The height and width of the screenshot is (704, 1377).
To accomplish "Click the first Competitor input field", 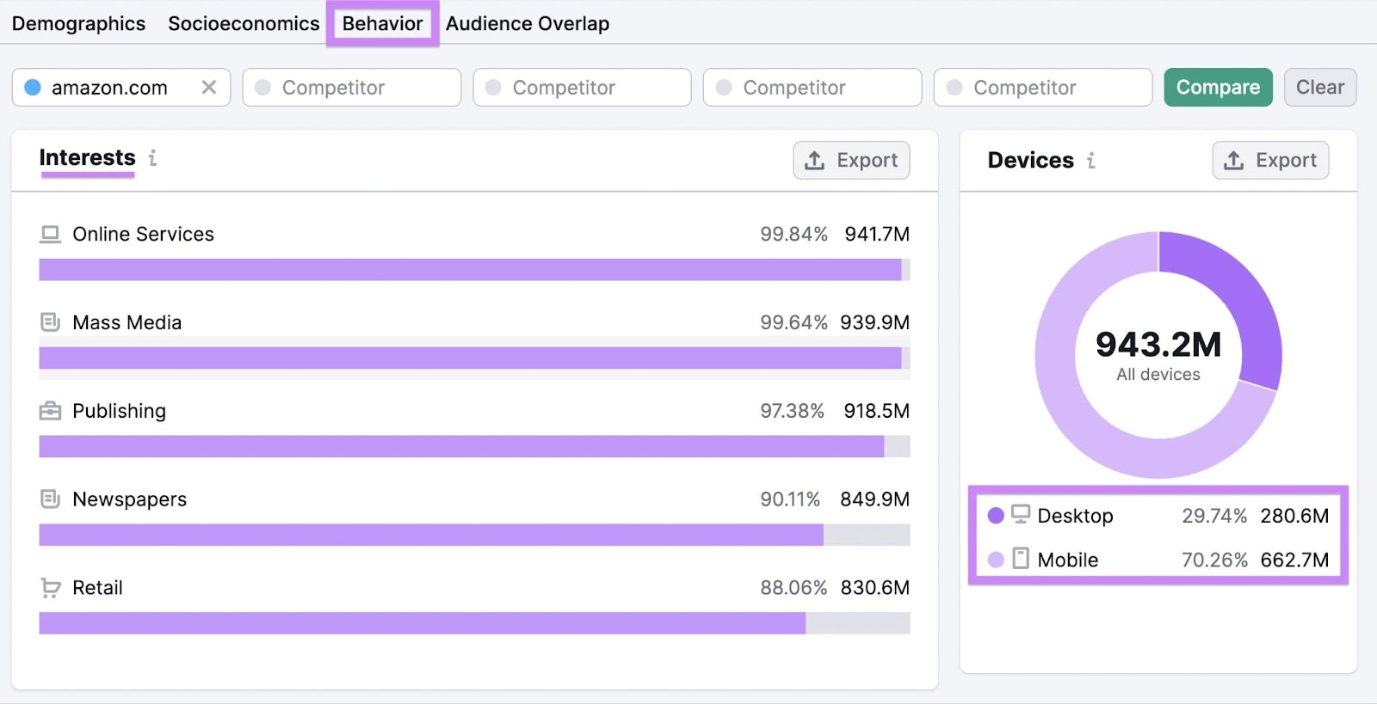I will tap(352, 88).
